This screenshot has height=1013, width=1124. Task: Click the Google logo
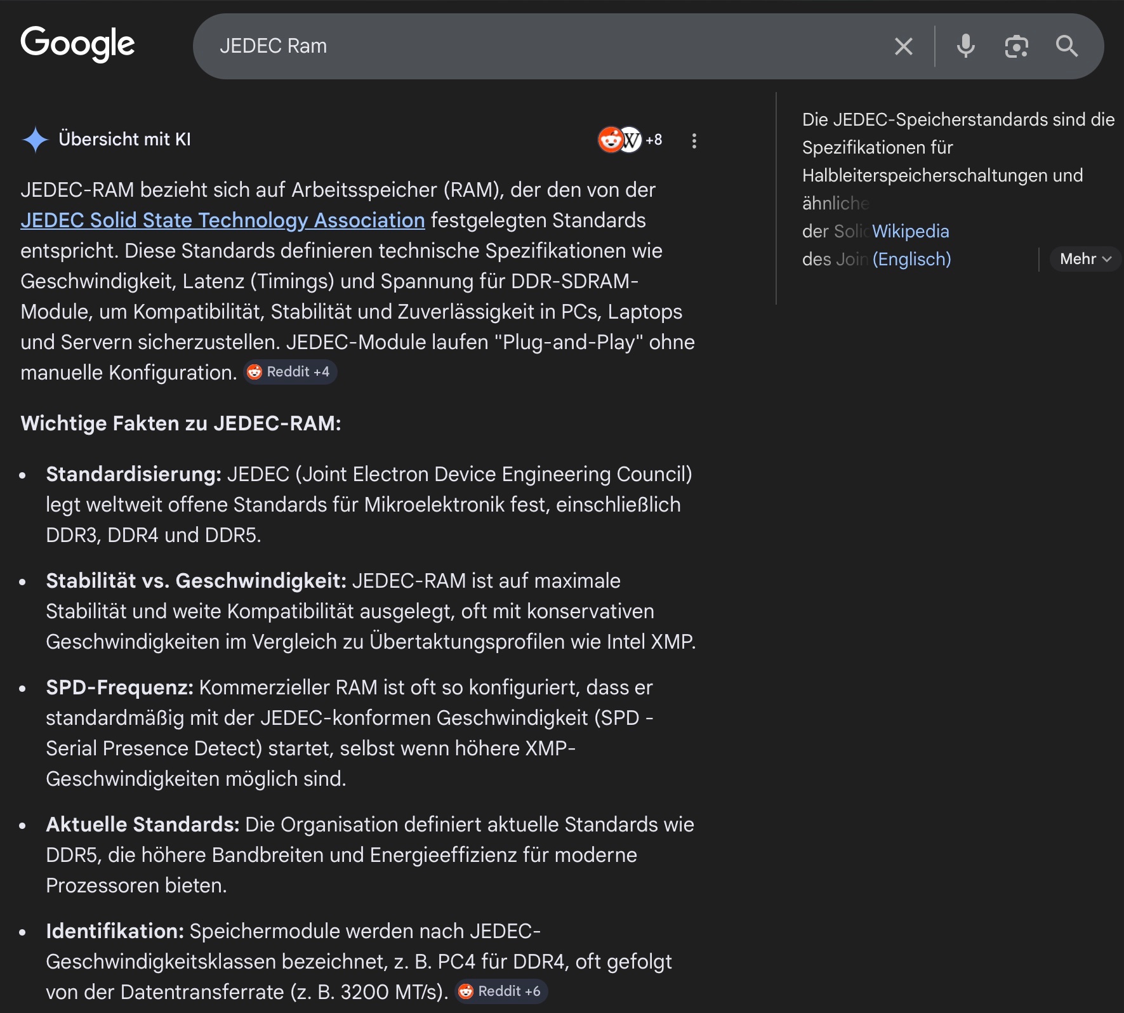pos(77,44)
